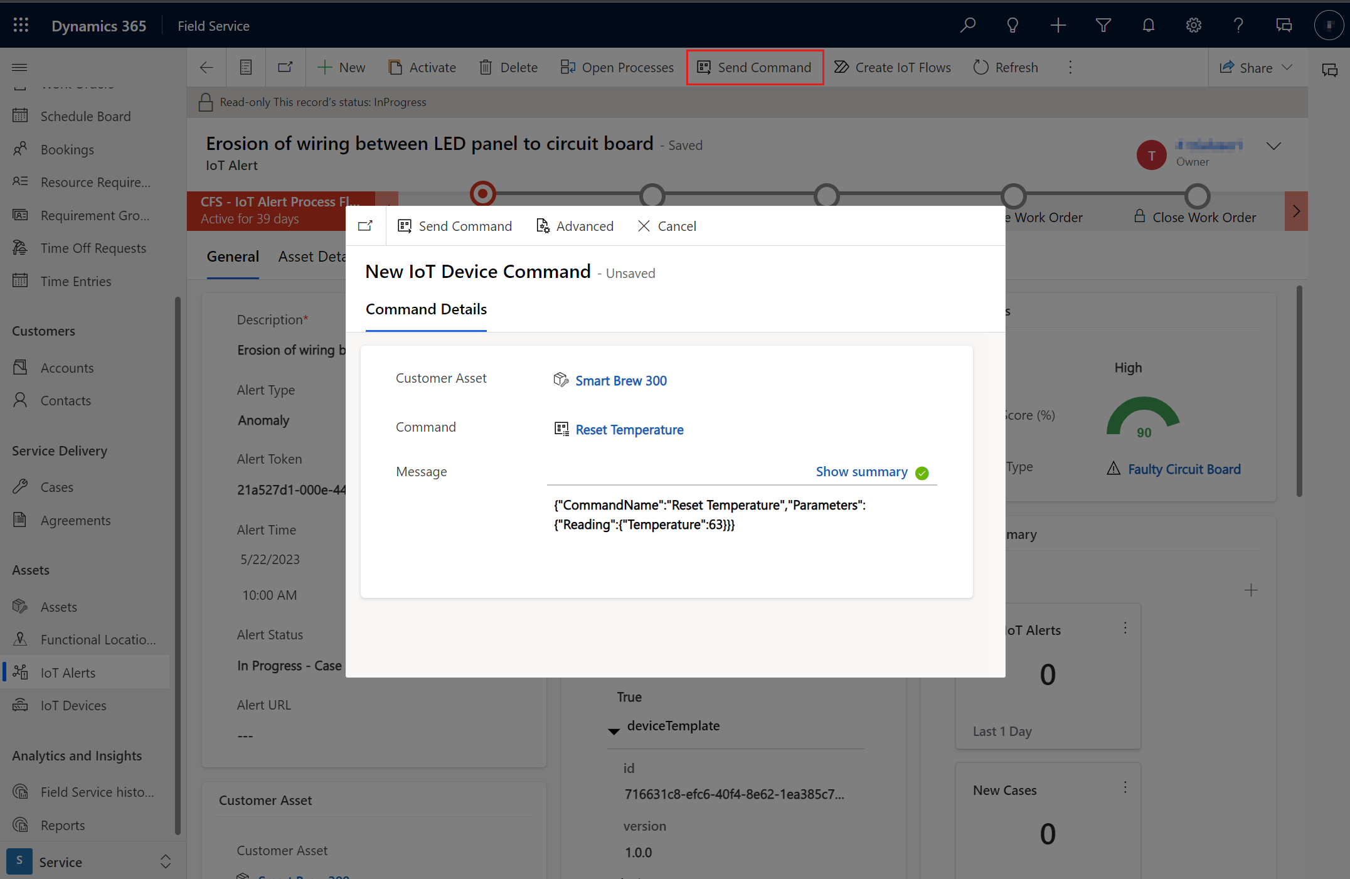Click the Send Command dialog button
The image size is (1350, 879).
click(455, 225)
